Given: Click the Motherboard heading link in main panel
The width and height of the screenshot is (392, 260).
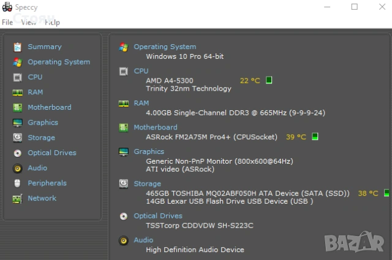Looking at the screenshot, I should click(156, 128).
